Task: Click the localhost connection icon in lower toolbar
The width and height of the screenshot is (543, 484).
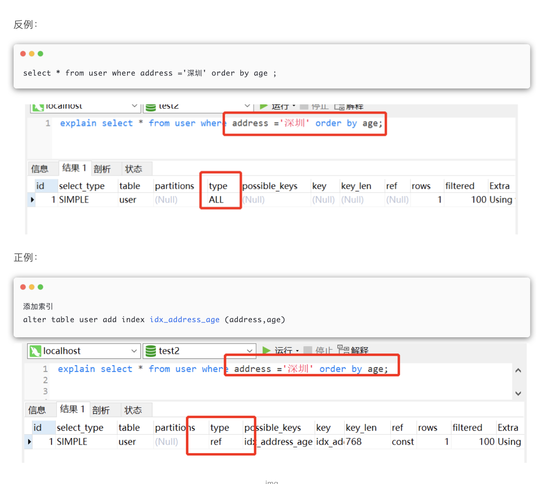Action: 35,351
